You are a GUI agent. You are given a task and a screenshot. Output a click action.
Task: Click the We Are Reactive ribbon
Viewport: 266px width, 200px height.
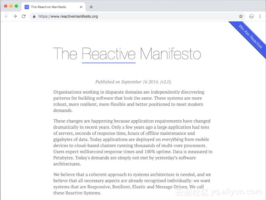coord(250,36)
